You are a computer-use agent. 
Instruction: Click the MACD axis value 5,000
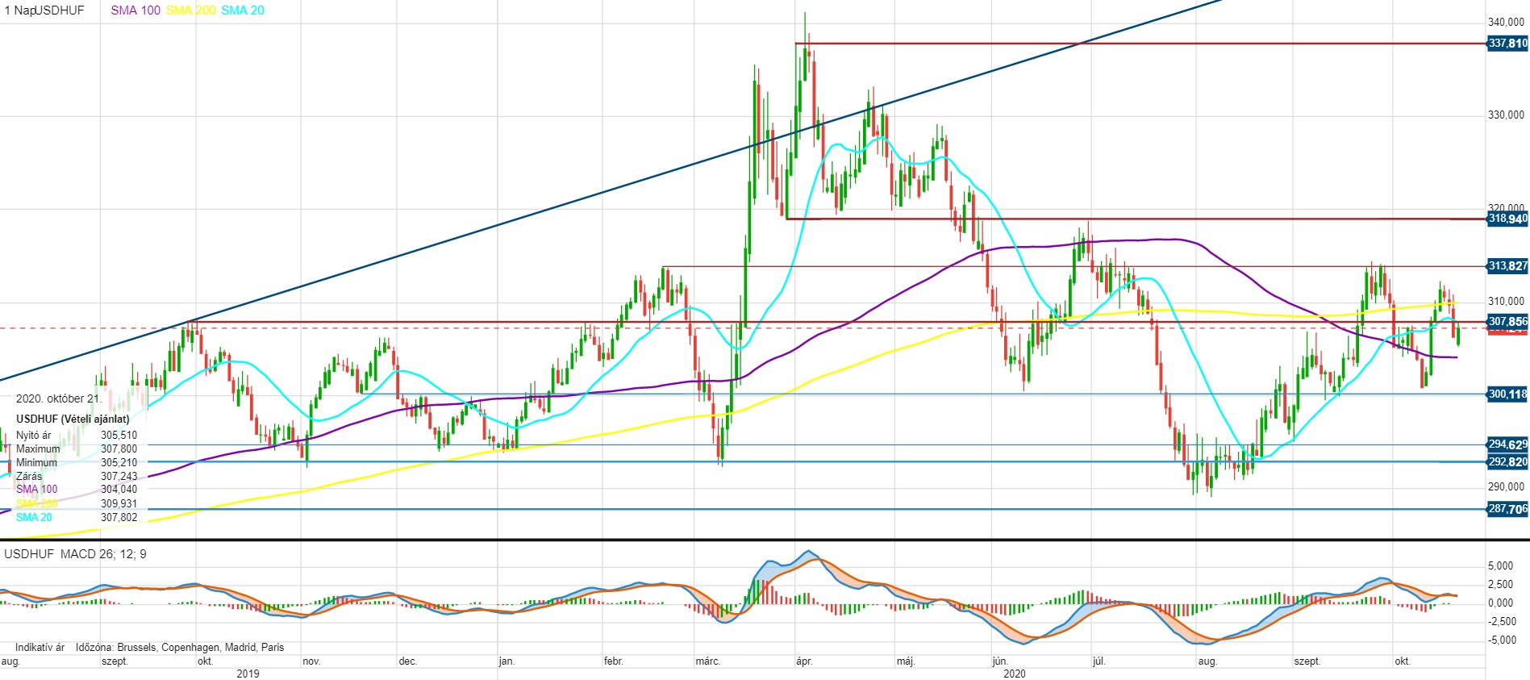click(1501, 566)
